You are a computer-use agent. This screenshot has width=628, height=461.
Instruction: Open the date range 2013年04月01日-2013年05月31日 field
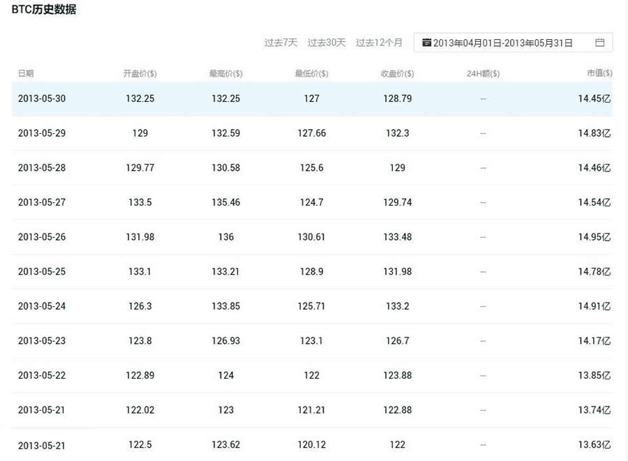point(513,43)
